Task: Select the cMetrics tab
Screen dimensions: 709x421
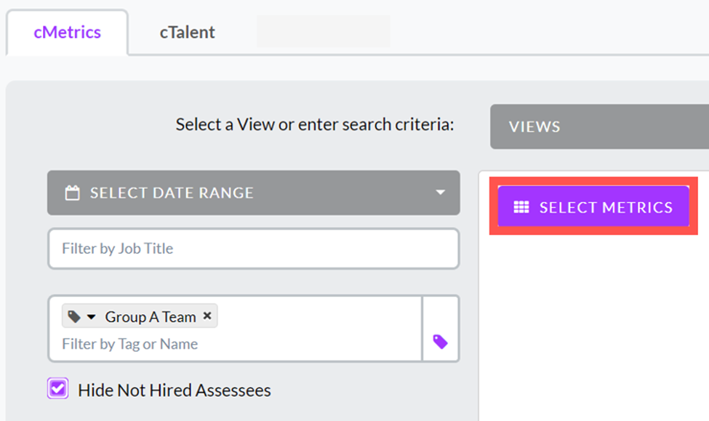Action: [x=68, y=33]
